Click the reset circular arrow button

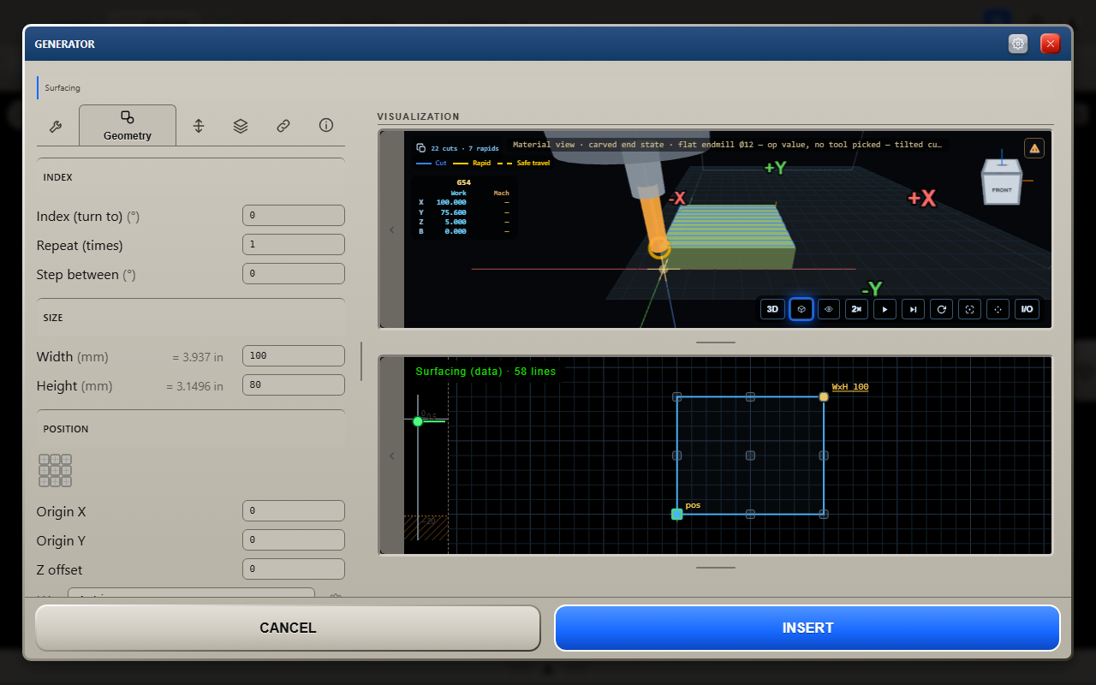coord(942,309)
